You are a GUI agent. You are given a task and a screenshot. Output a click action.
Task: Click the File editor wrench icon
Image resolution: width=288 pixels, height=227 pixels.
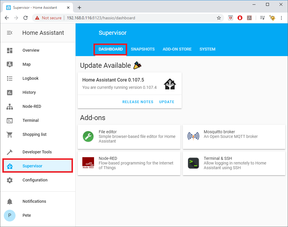point(88,136)
